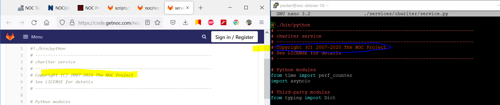Click from typing import Dict line in nano
The image size is (500, 105).
tap(303, 98)
